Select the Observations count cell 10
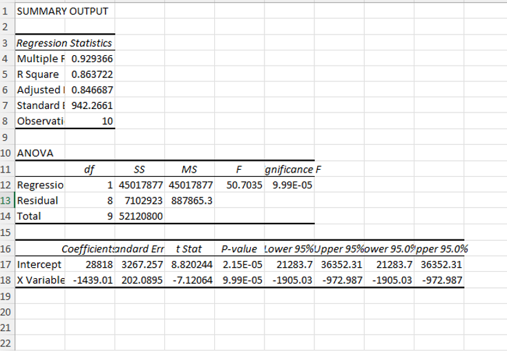The width and height of the screenshot is (507, 352). pos(90,121)
